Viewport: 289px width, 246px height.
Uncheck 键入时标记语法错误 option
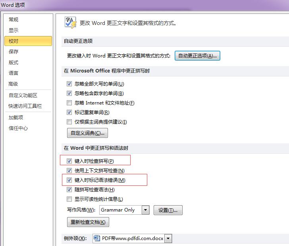click(x=69, y=180)
